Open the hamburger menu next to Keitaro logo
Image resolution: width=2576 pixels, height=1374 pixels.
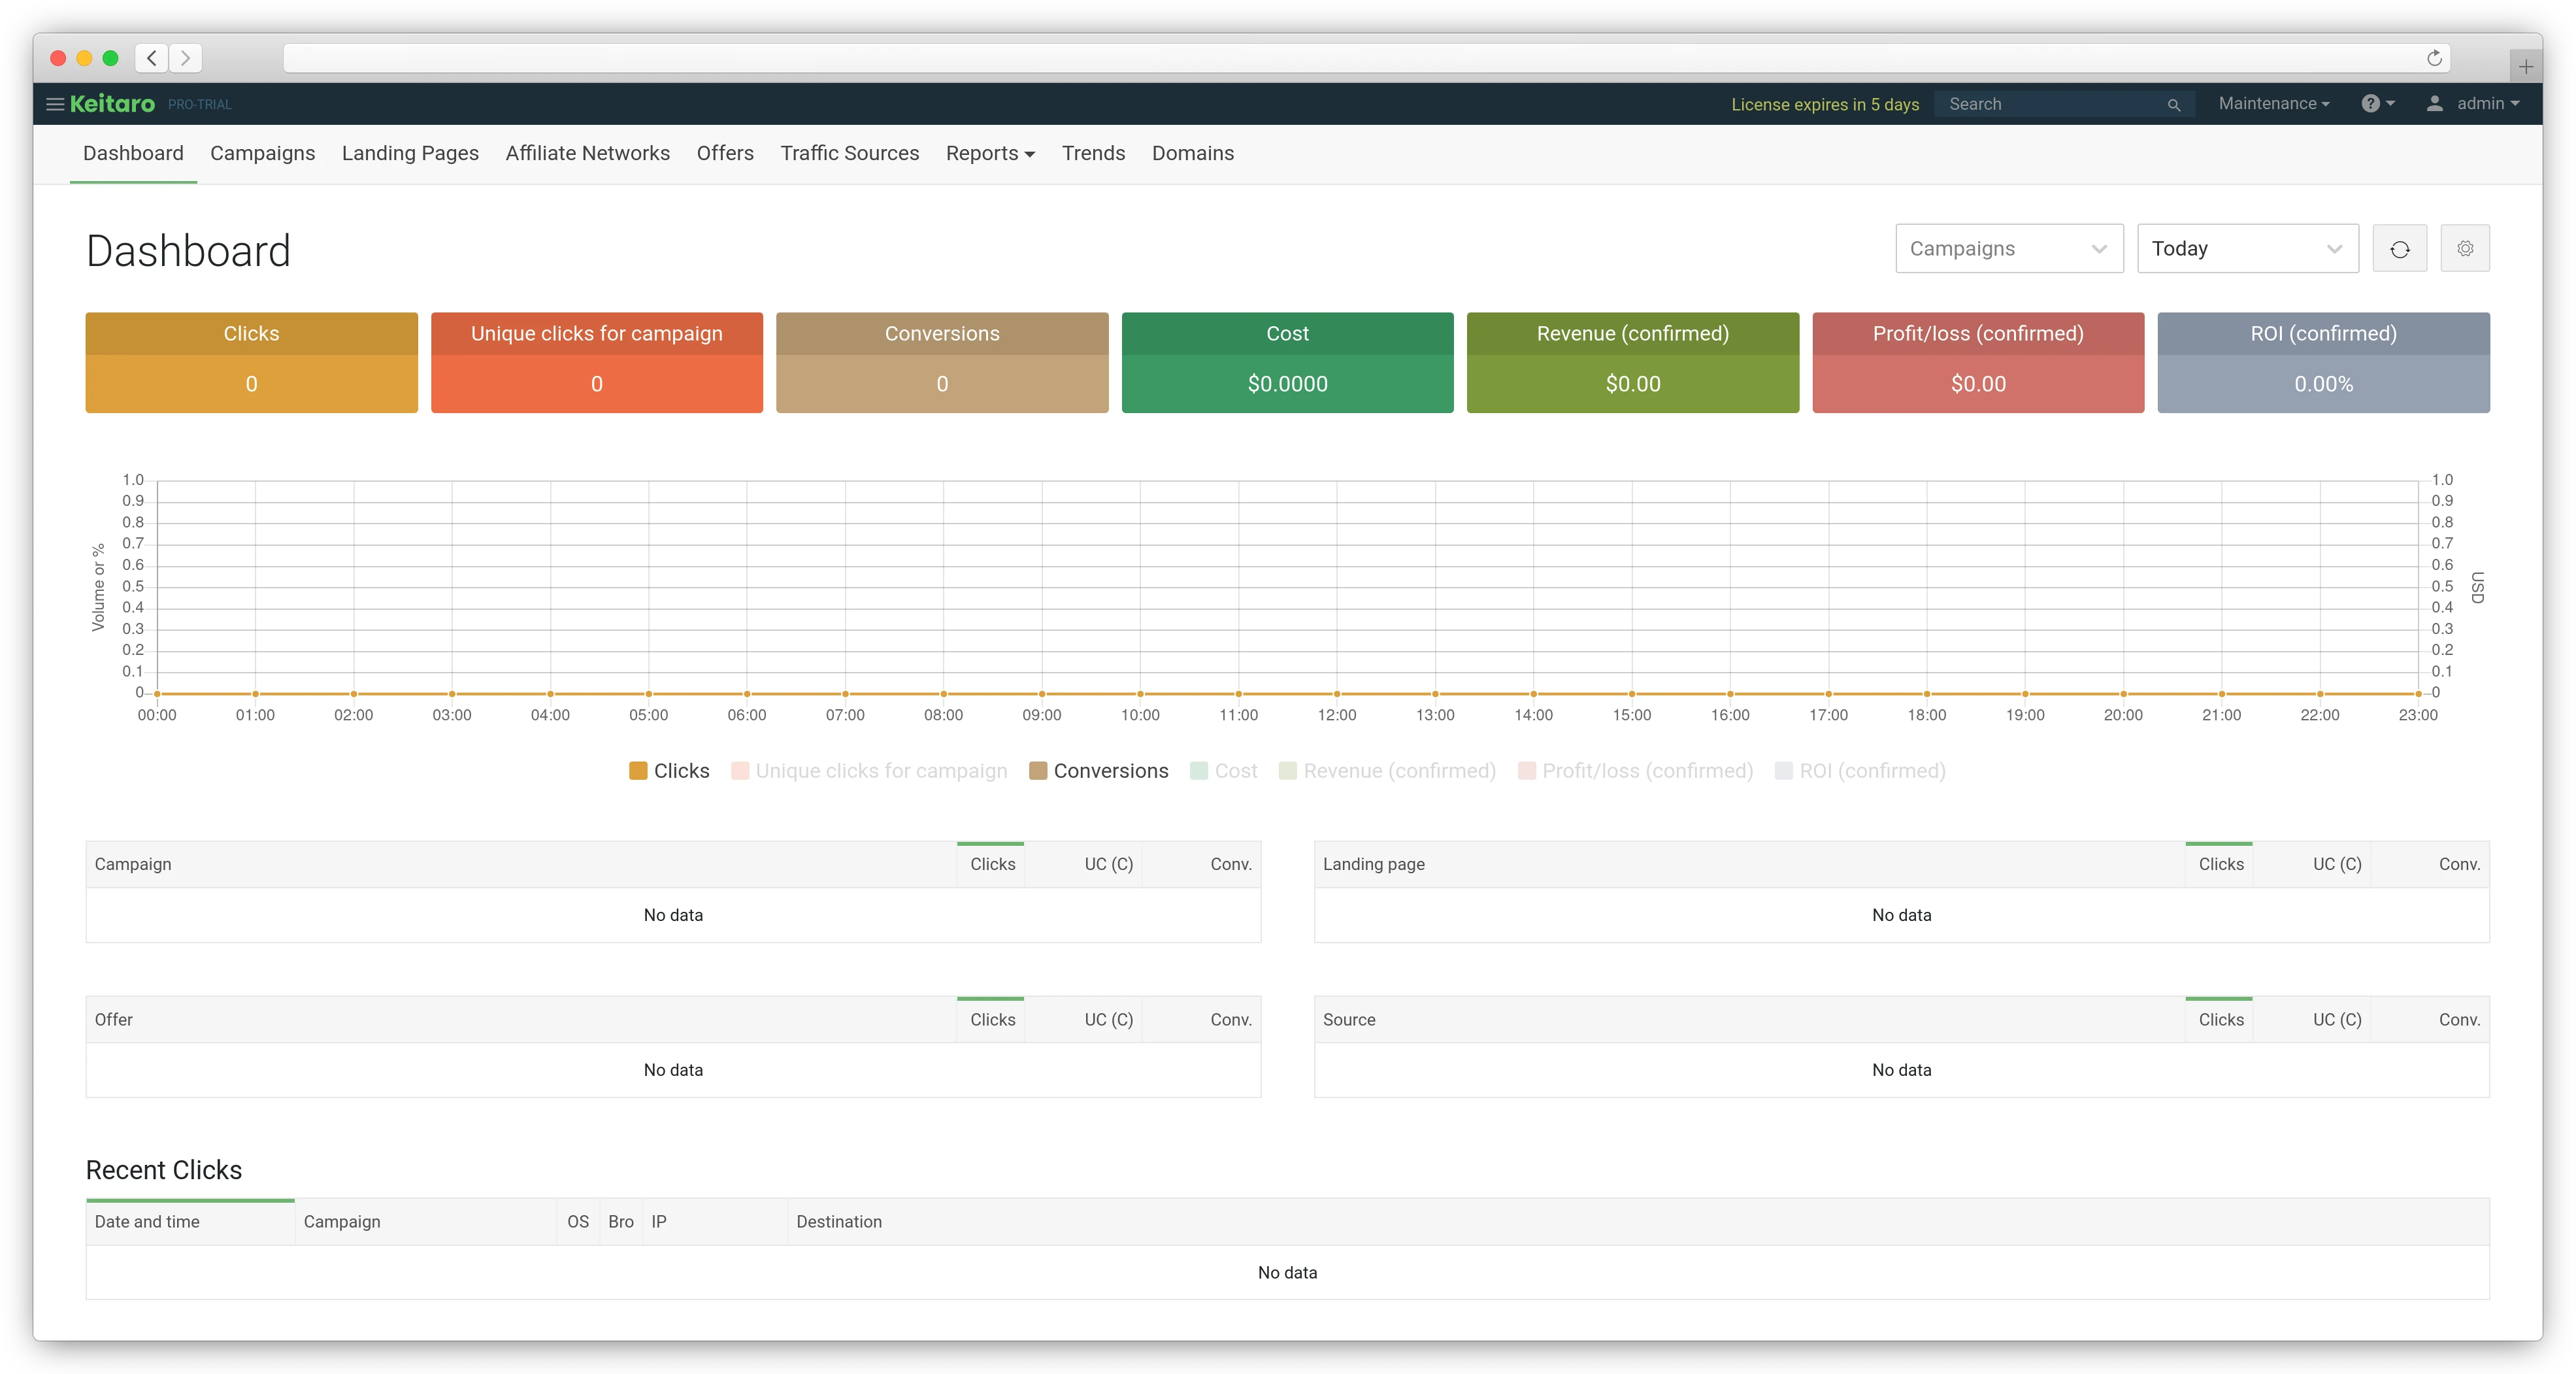point(55,103)
